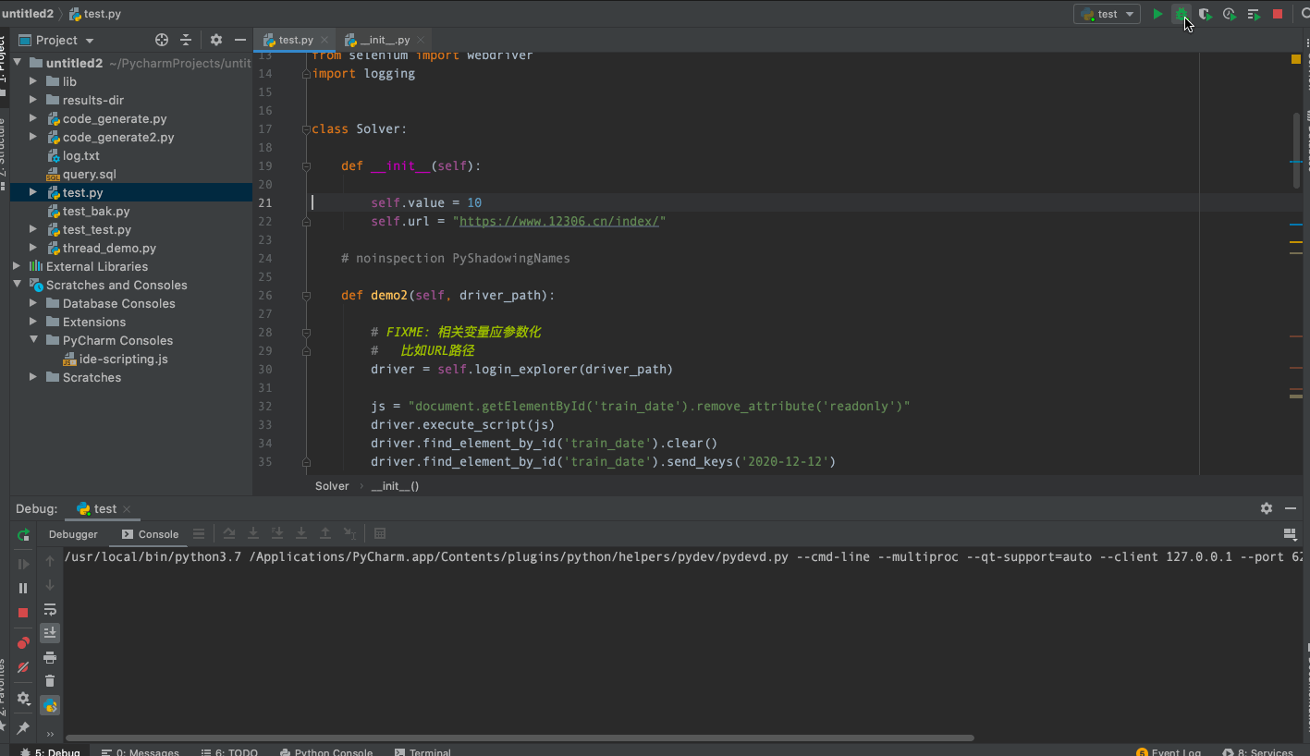Rerun 'test' from the Debug panel
Screen dimensions: 1310x756
coord(24,535)
